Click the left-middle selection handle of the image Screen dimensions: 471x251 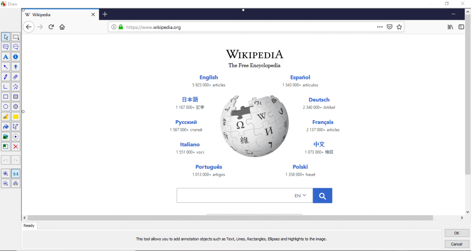23,112
